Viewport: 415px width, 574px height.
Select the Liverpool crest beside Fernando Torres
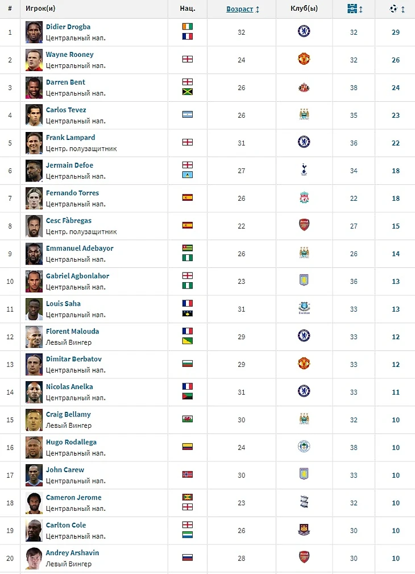304,197
